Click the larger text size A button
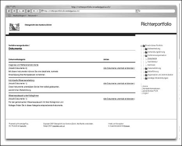This screenshot has height=146, width=182. pyautogui.click(x=23, y=11)
